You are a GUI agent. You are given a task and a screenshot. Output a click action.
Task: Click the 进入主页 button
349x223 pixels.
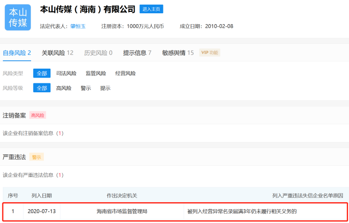click(x=151, y=9)
